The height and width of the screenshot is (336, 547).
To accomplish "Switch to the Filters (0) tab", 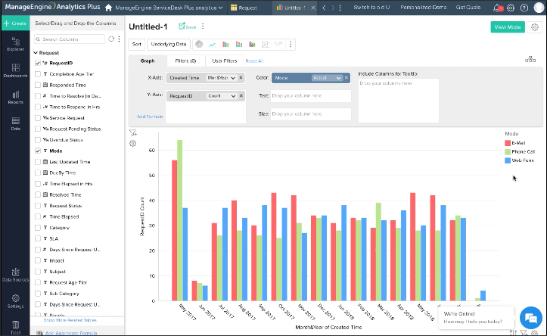I will click(185, 61).
